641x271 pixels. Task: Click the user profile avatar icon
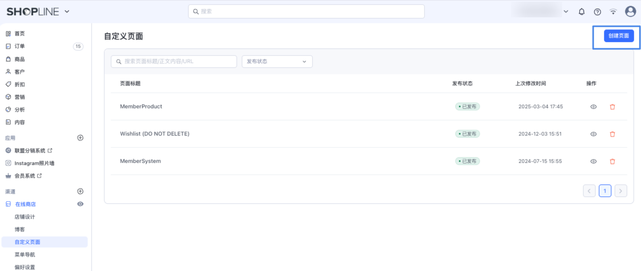630,12
